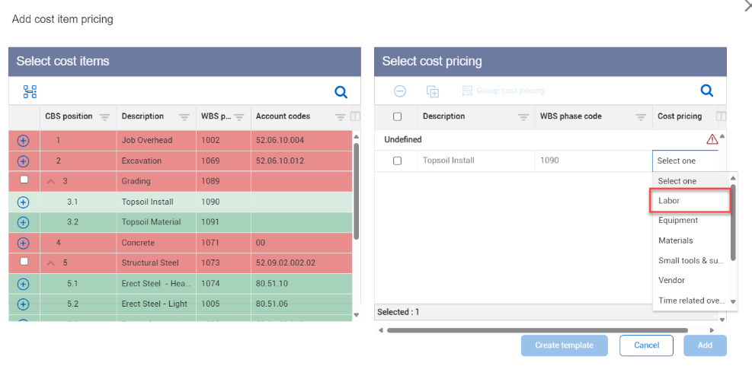
Task: Add the Job Overhead row using its plus icon
Action: point(23,141)
